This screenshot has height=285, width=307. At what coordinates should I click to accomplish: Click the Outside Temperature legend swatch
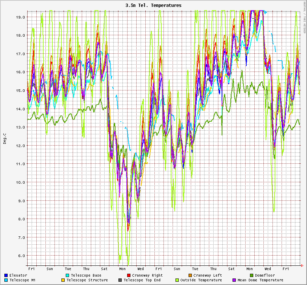177,280
